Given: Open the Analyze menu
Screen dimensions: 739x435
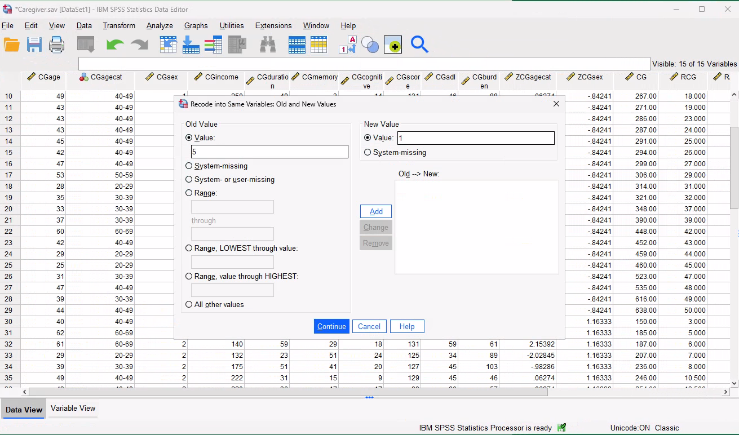Looking at the screenshot, I should tap(160, 25).
